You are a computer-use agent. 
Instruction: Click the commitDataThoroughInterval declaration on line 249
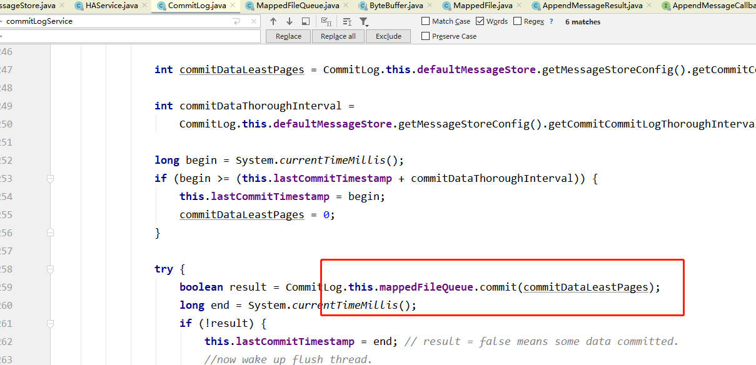pos(261,106)
